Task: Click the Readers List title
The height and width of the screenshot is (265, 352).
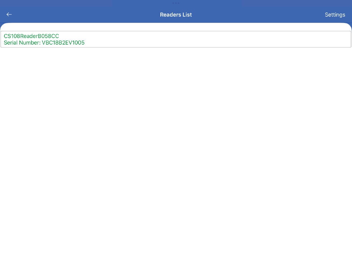Action: tap(176, 15)
